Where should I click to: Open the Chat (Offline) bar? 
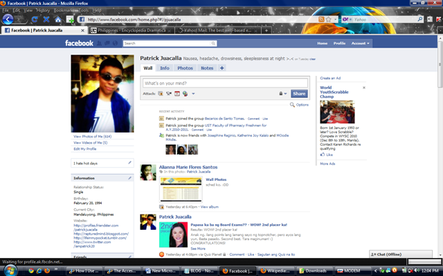click(401, 254)
